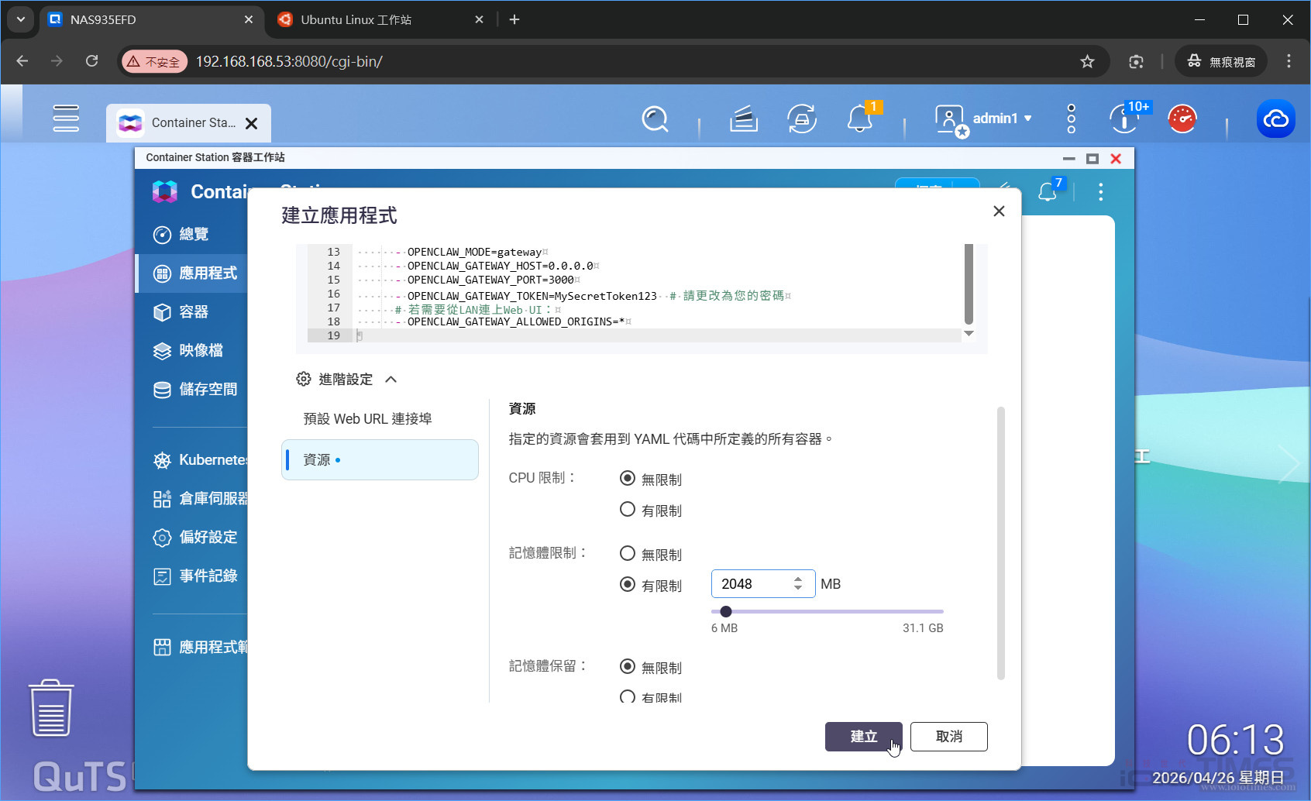
Task: Click the memory limit slider handle
Action: click(726, 612)
